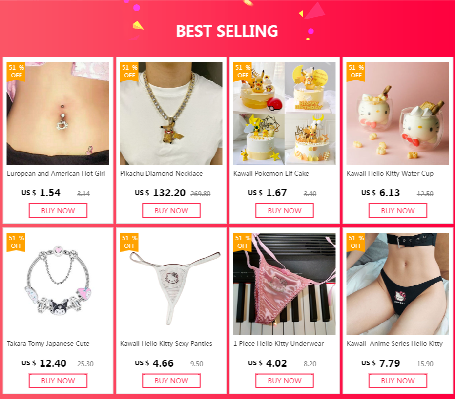Click Buy Now under the 4.66 item
Viewport: 455px width, 399px height.
(171, 381)
